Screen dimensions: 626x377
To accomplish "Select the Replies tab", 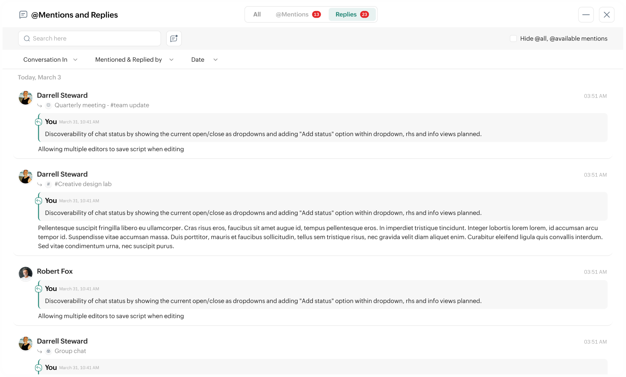I will 352,14.
